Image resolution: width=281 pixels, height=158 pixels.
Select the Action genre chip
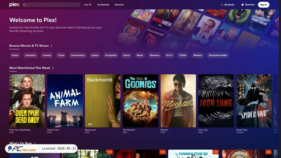[x=15, y=55]
